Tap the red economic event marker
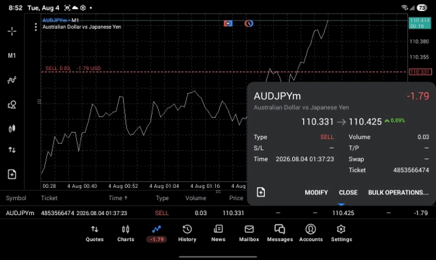The image size is (436, 260). pyautogui.click(x=228, y=23)
